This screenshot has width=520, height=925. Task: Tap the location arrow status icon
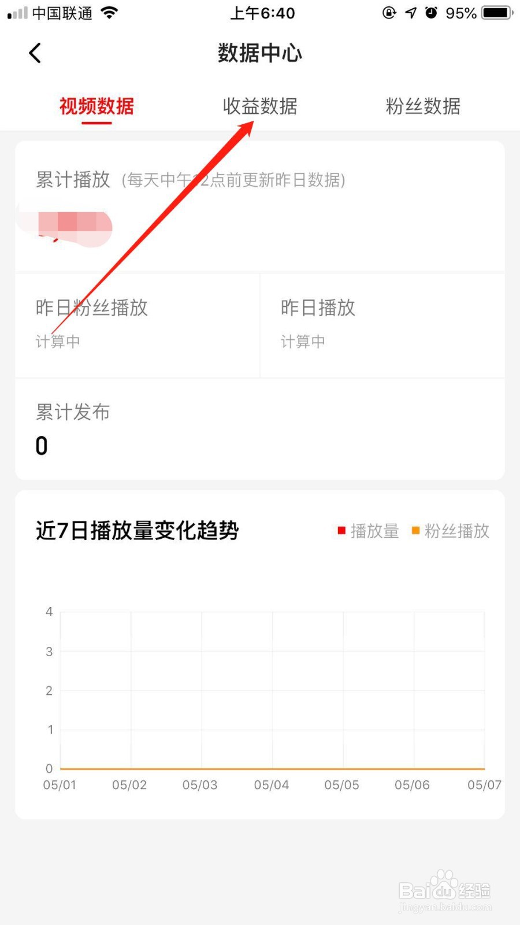pos(410,13)
